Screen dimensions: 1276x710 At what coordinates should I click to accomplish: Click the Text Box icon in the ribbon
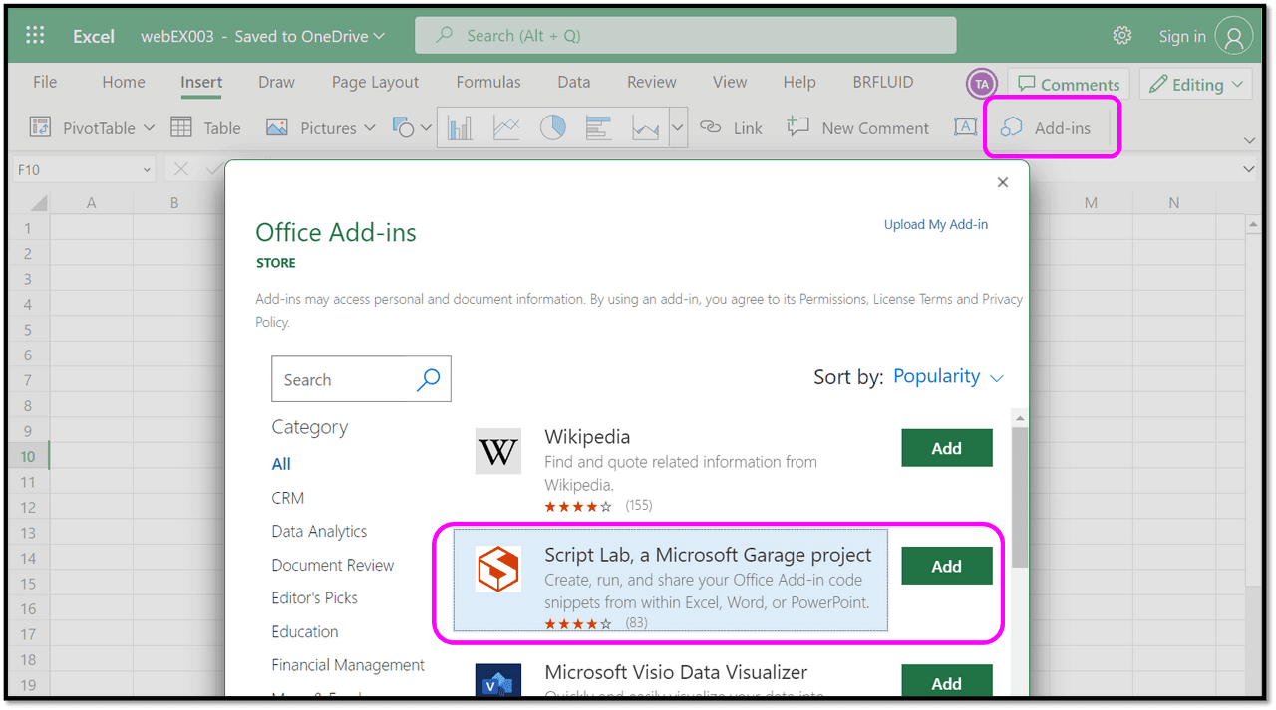964,127
